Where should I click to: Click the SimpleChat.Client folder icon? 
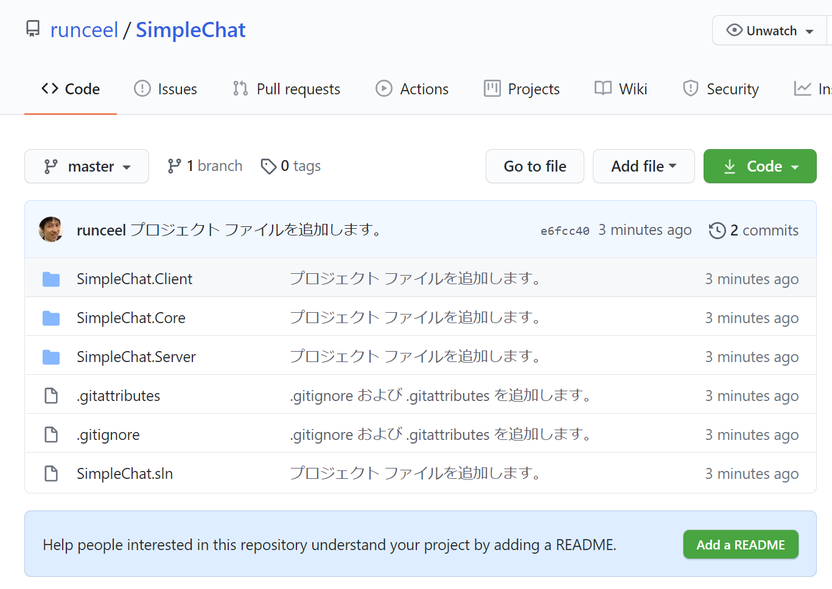point(51,279)
